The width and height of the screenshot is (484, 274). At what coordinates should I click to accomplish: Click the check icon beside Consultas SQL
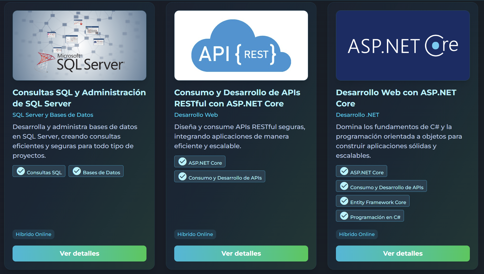coord(21,171)
